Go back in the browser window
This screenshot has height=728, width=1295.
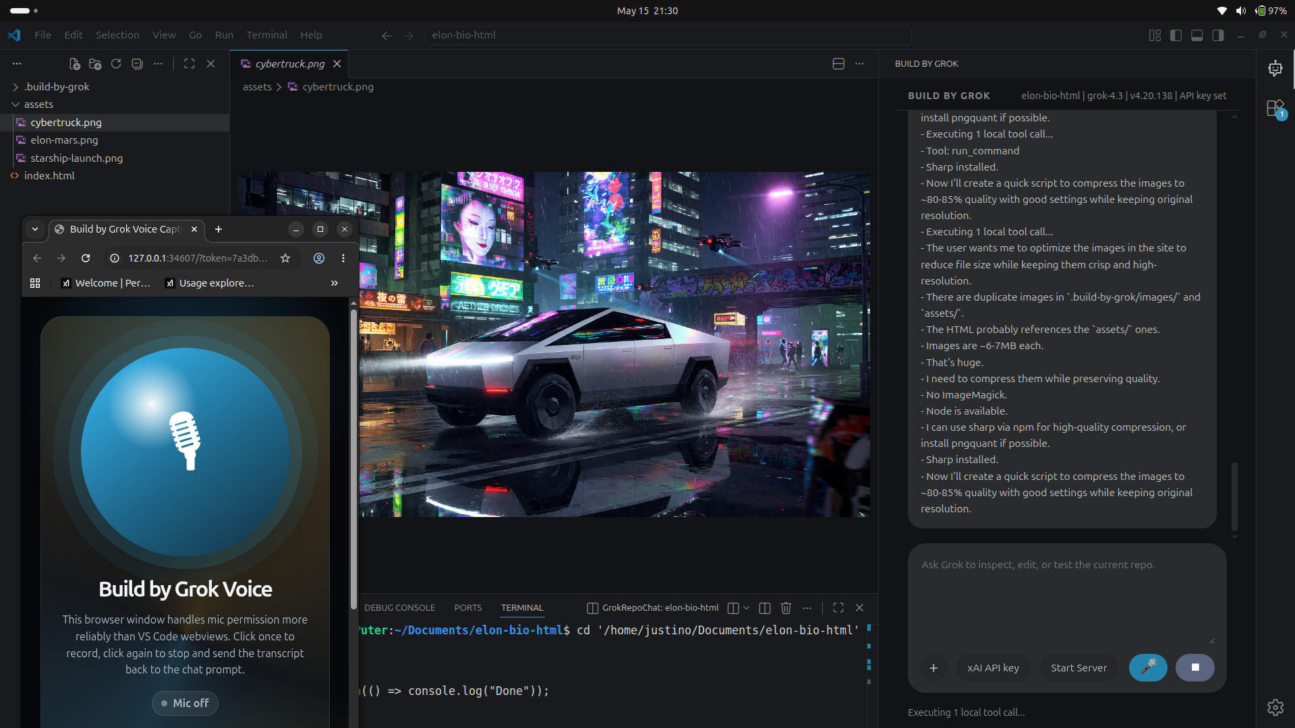37,258
